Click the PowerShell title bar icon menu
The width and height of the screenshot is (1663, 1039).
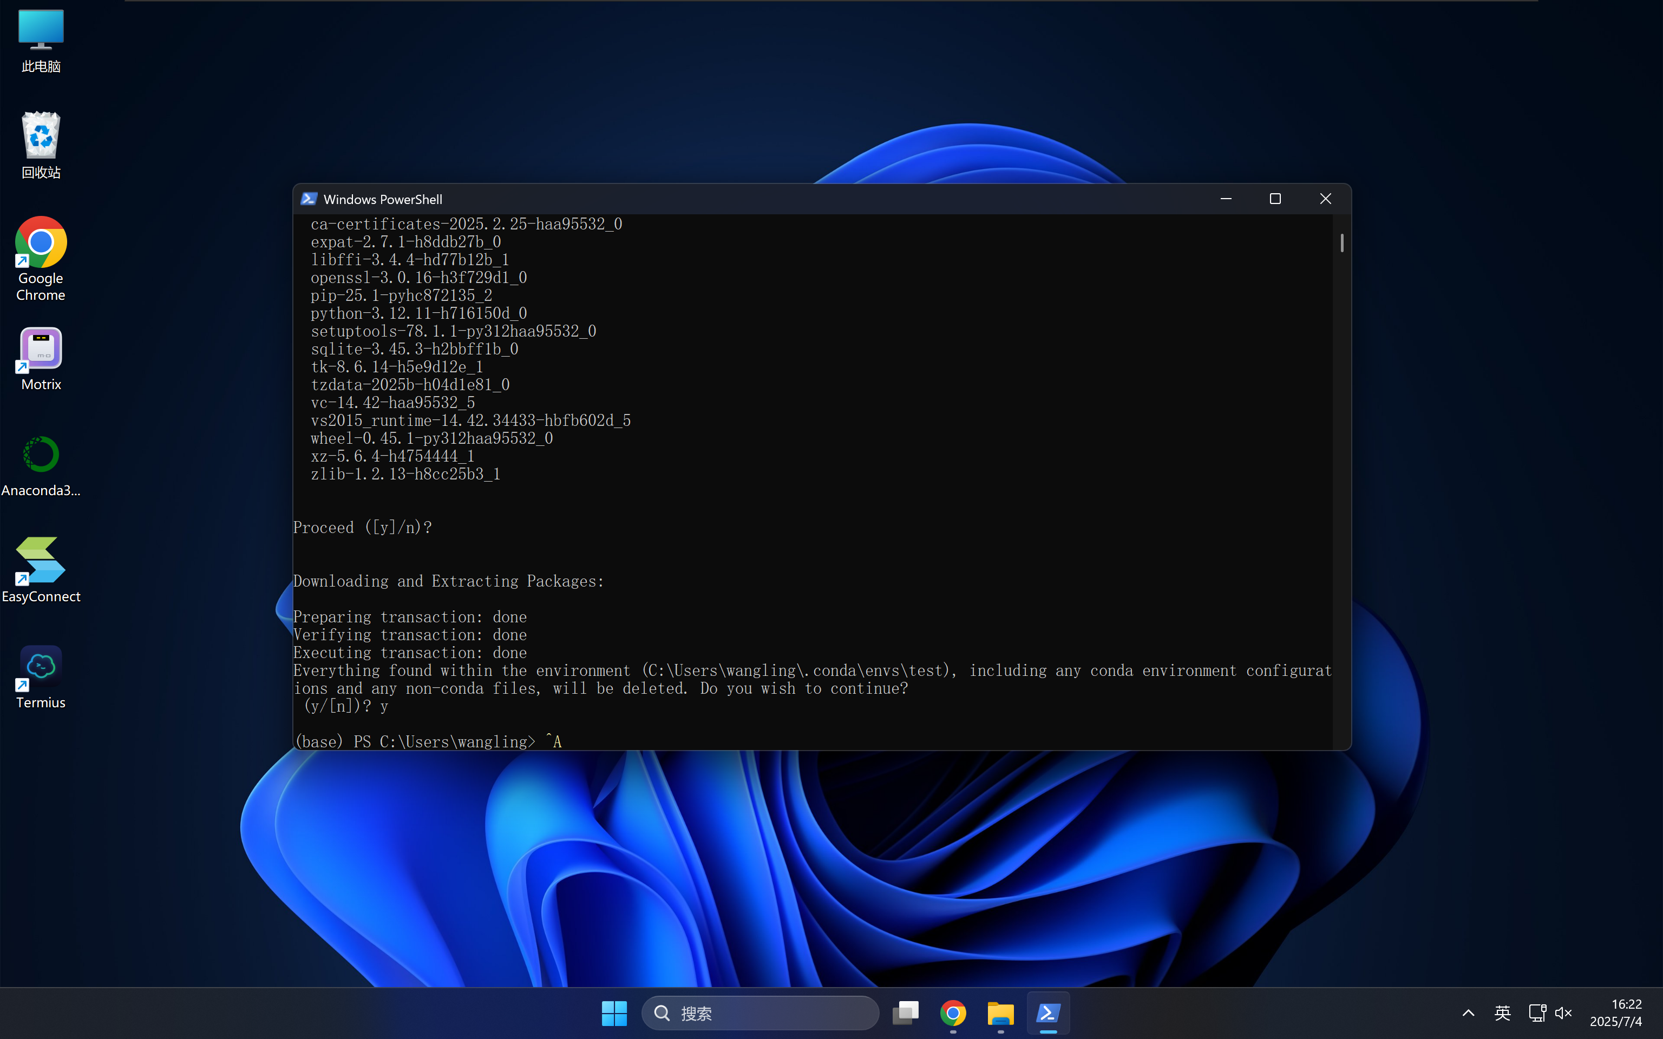pyautogui.click(x=309, y=199)
